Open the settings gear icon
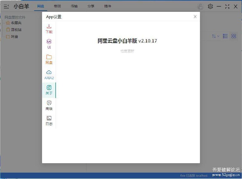Viewport: 242px width, 179px height. pos(210,6)
